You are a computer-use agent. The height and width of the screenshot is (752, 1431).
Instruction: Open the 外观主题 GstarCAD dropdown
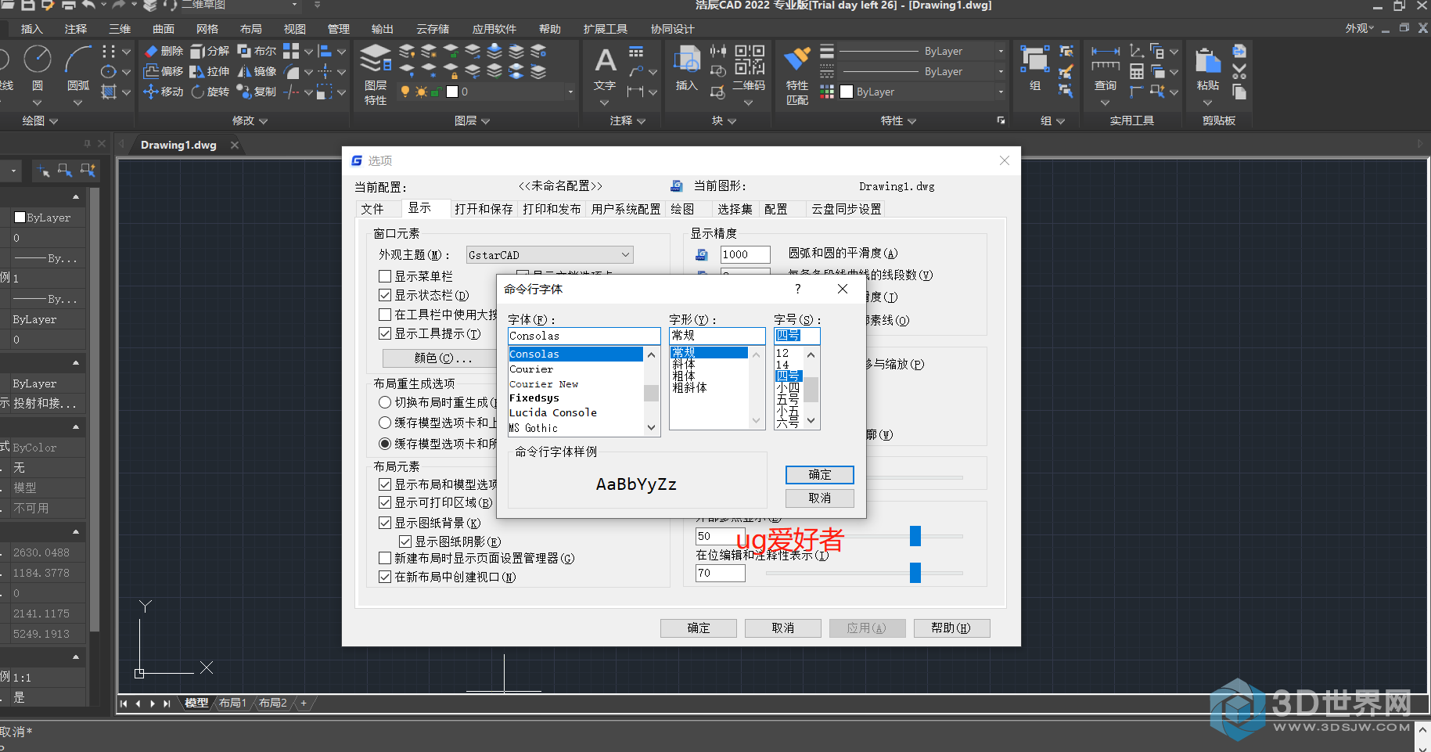pyautogui.click(x=549, y=255)
